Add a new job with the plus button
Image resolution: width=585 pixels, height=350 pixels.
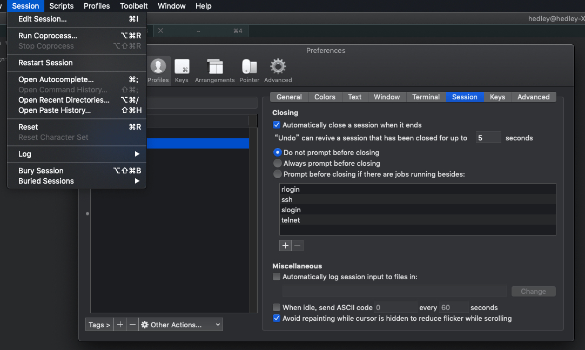click(x=285, y=245)
